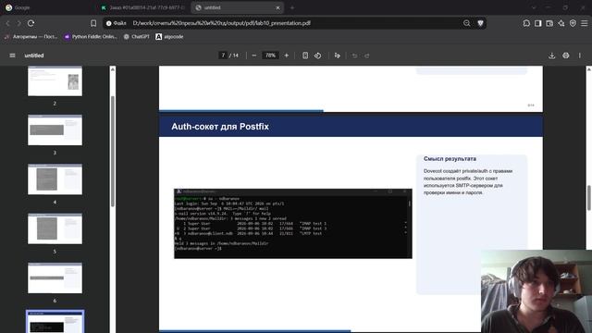Click the heading Auth-сокет для Postfix
Image resolution: width=592 pixels, height=333 pixels.
pos(220,127)
